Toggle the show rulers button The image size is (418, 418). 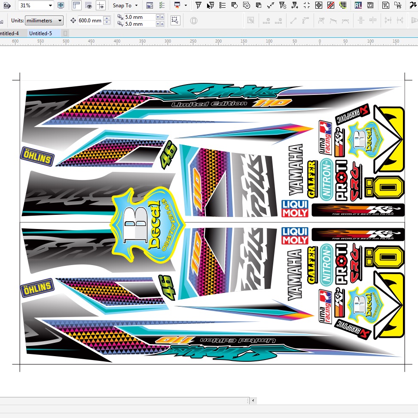[x=76, y=5]
